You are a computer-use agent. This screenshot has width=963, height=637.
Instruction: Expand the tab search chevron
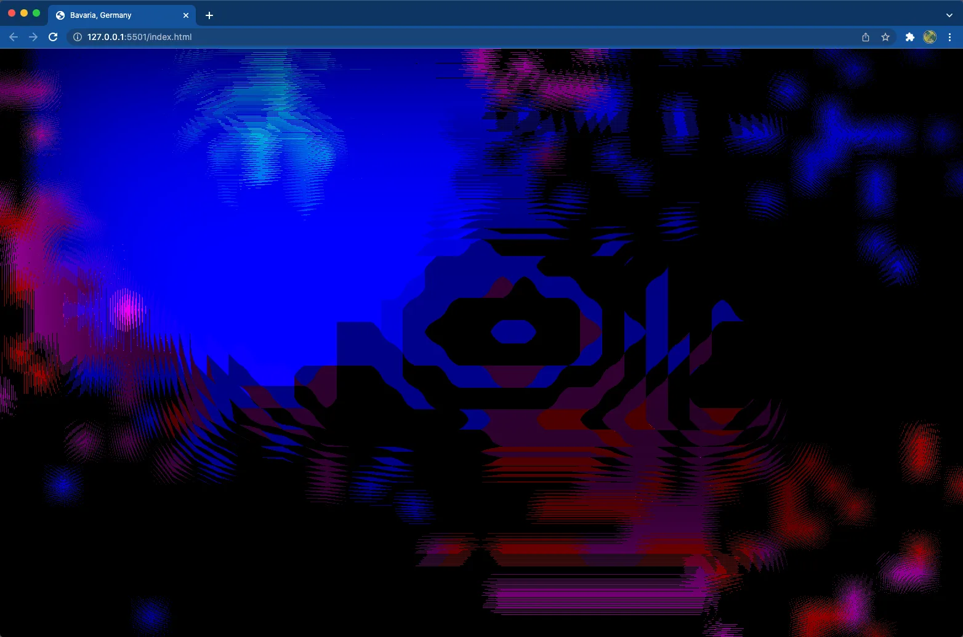click(x=949, y=15)
